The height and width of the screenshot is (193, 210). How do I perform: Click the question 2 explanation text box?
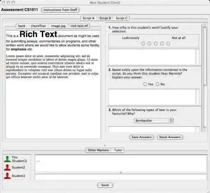click(x=154, y=97)
